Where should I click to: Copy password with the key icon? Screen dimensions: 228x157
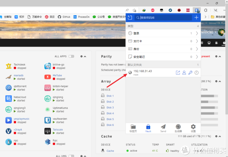coord(190,73)
